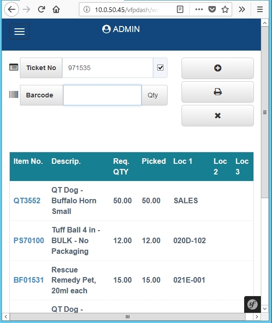272x323 pixels.
Task: Open item link PS70100
Action: point(29,240)
